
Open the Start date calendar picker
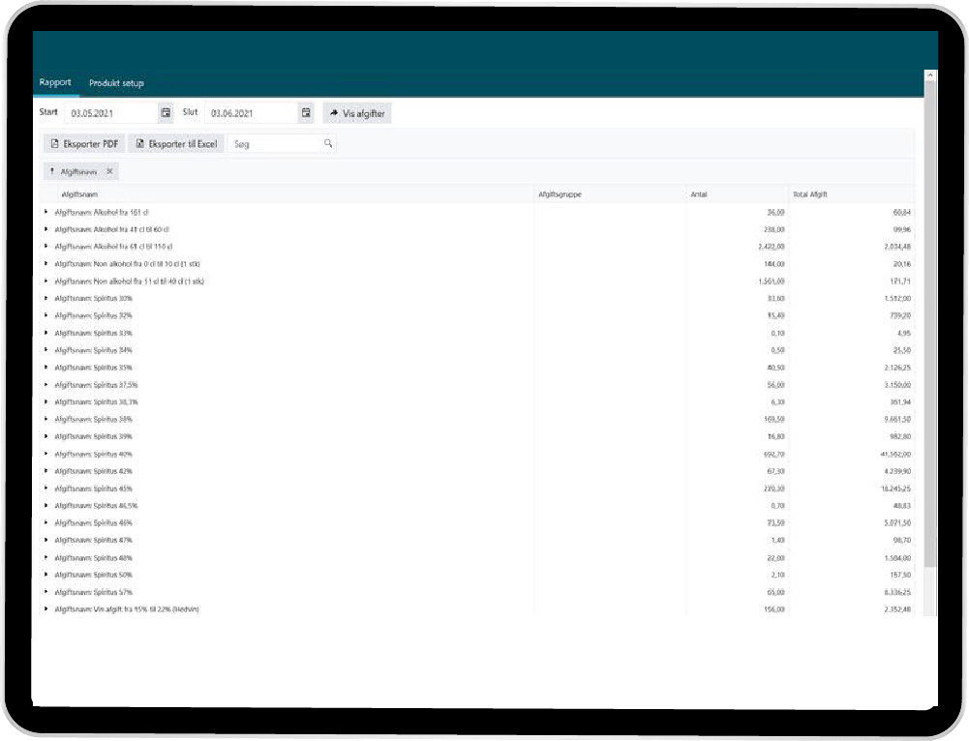[166, 113]
